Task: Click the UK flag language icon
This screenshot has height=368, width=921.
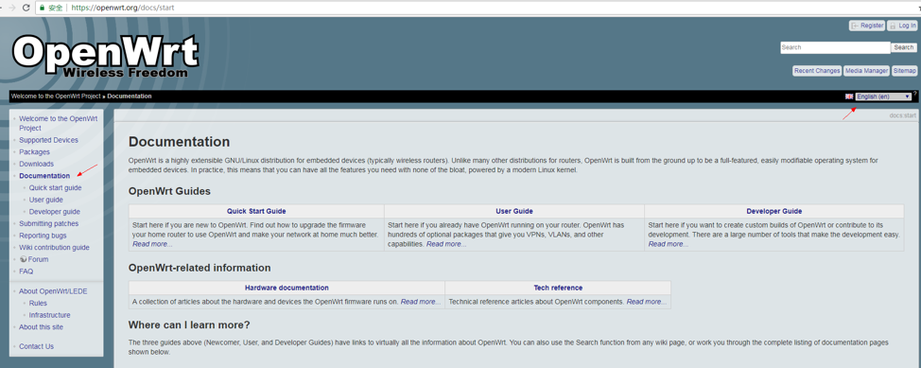Action: click(x=849, y=96)
